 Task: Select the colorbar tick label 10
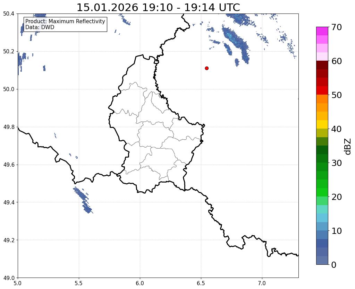pos(337,231)
